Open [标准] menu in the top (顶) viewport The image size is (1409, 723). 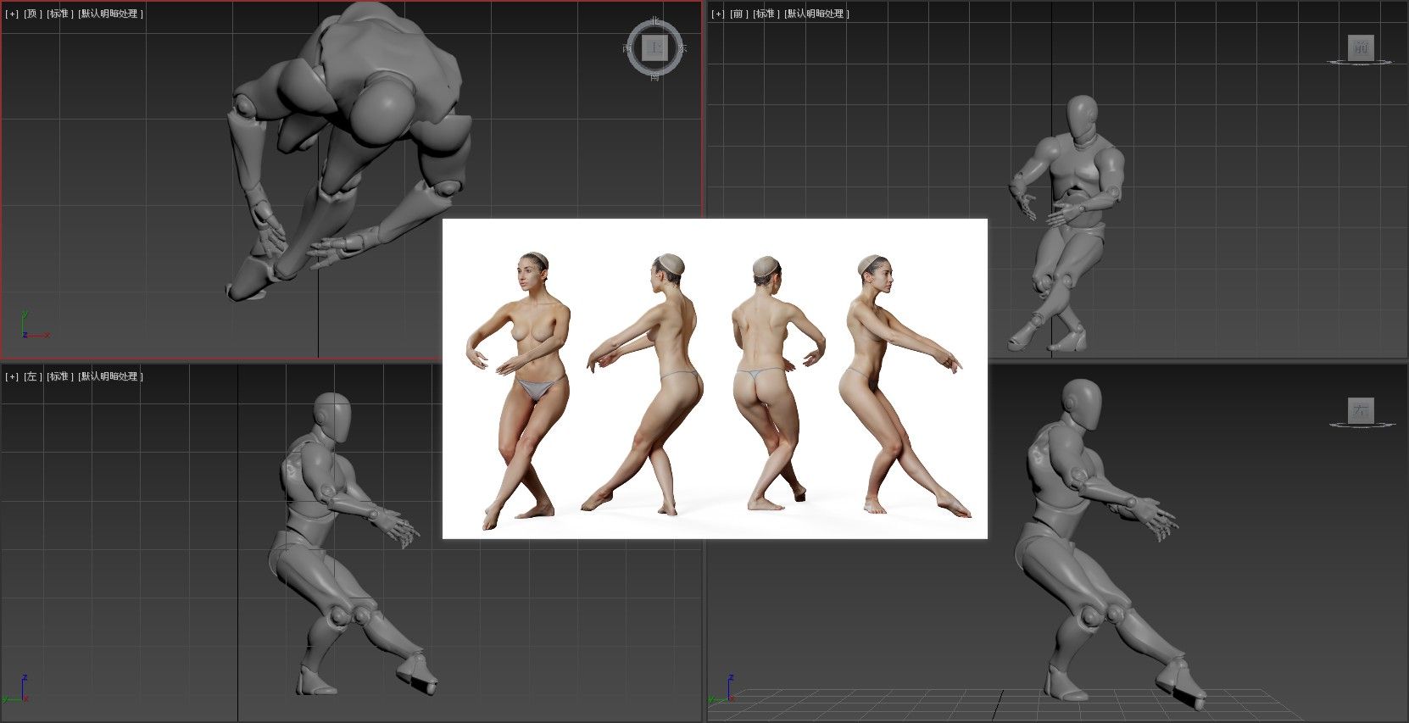[x=58, y=14]
